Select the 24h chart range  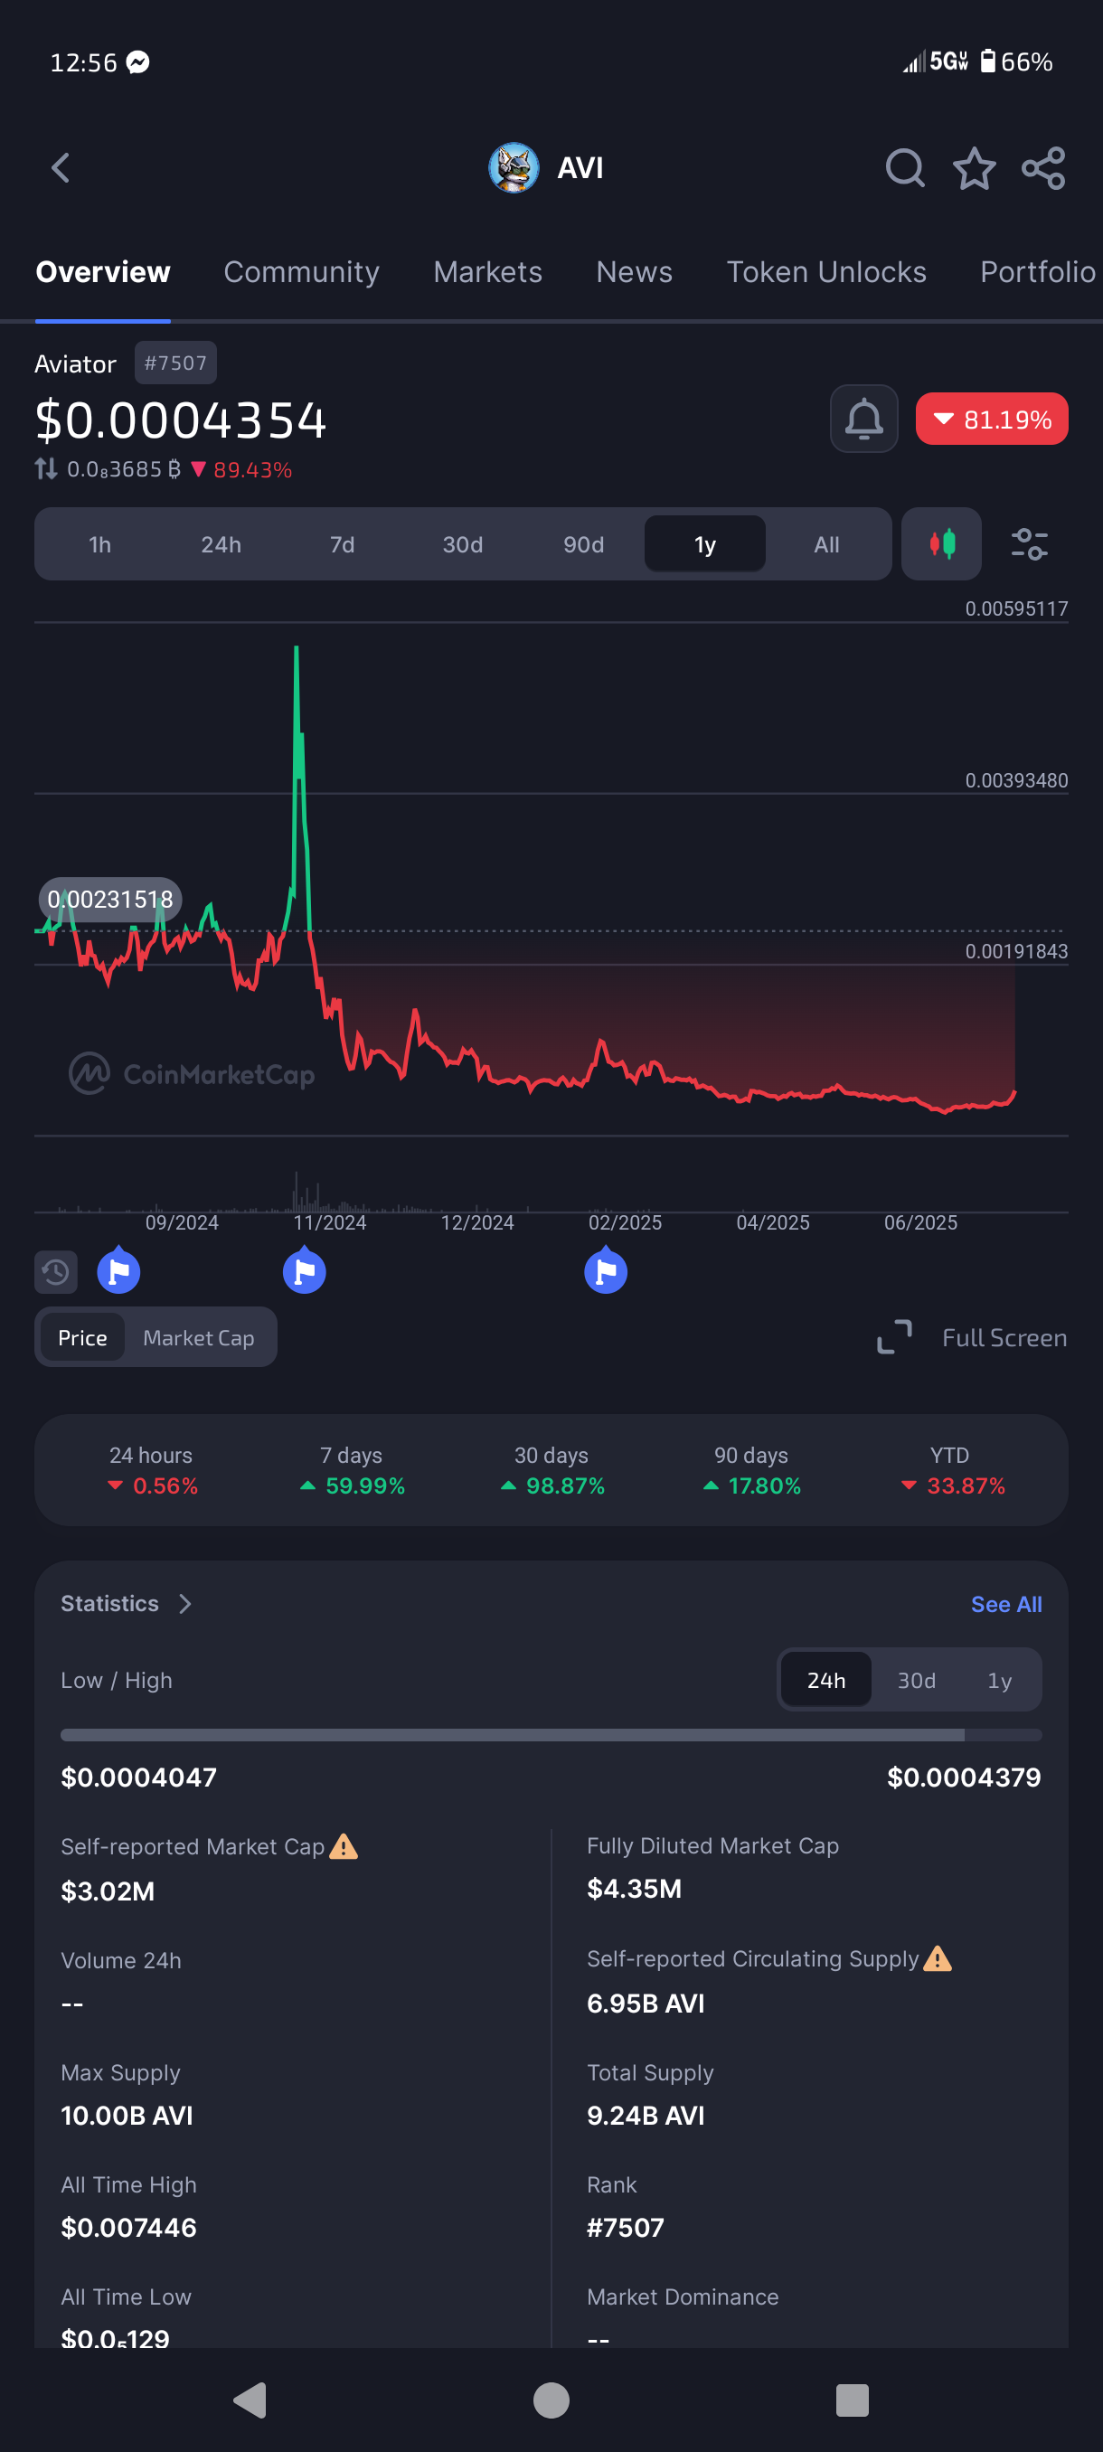[x=221, y=544]
